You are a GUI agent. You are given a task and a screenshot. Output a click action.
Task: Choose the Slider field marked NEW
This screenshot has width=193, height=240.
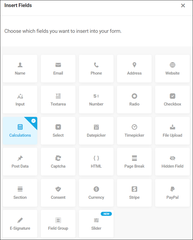(96, 224)
